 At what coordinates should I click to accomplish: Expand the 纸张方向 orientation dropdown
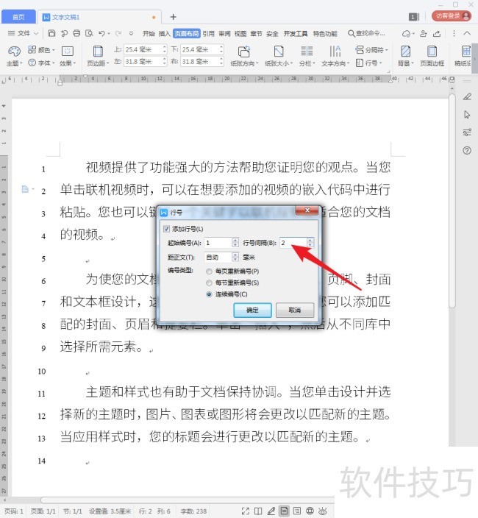[x=244, y=63]
